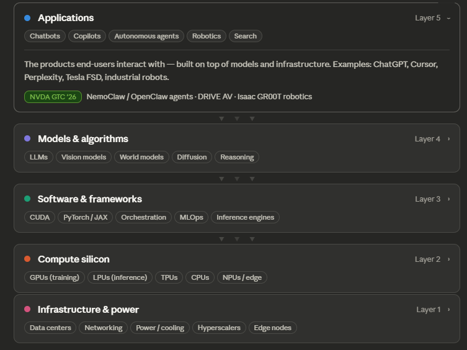
Task: Expand the Software & frameworks chevron
Action: click(448, 199)
